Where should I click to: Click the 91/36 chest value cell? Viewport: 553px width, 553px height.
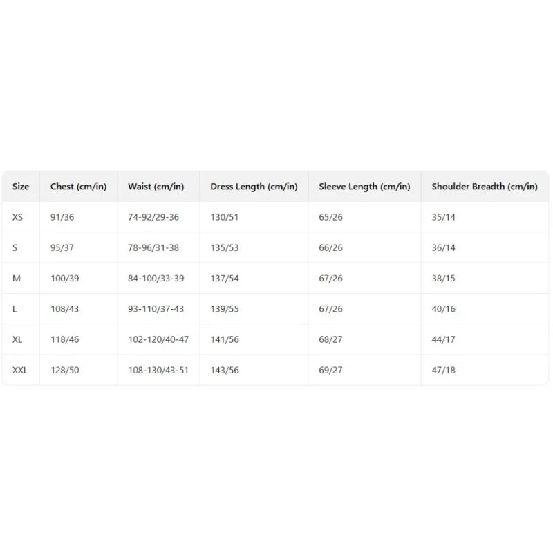click(62, 217)
